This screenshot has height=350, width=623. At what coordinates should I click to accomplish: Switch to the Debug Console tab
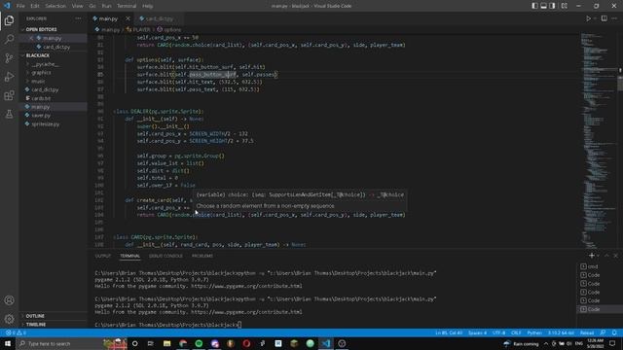tap(165, 256)
